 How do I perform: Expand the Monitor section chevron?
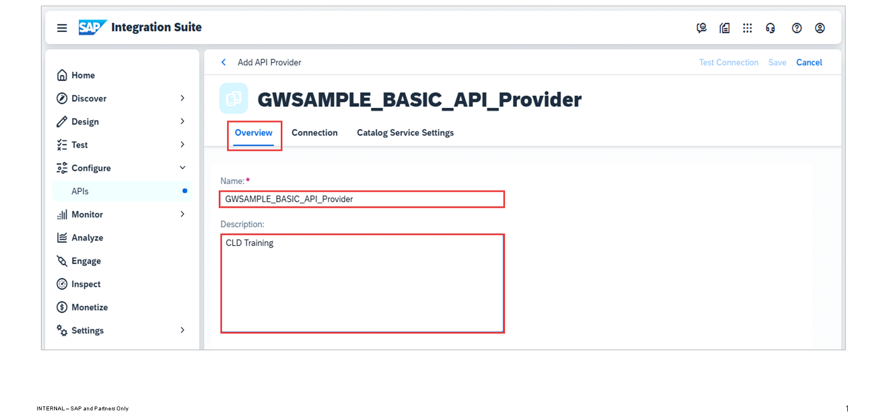point(183,215)
